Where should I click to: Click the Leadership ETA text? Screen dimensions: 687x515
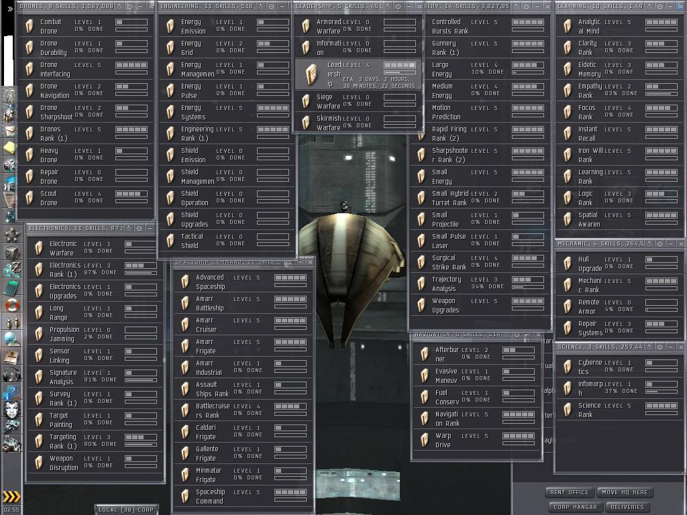[379, 82]
